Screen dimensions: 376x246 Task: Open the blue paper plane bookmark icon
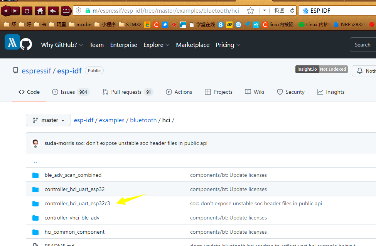pyautogui.click(x=247, y=24)
